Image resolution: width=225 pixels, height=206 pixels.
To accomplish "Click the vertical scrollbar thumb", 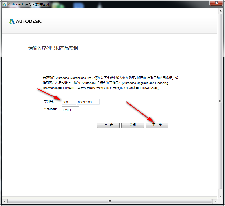I will tap(220, 101).
